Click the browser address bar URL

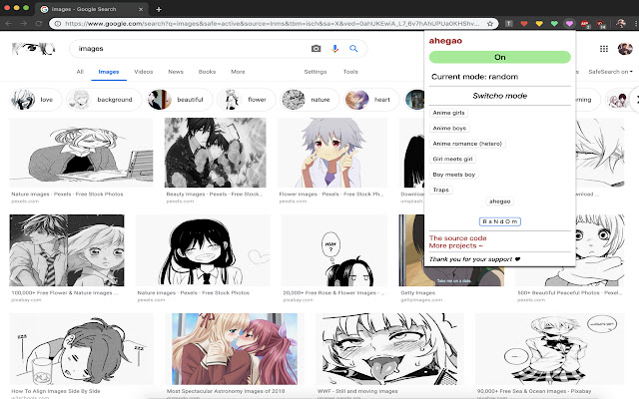272,24
